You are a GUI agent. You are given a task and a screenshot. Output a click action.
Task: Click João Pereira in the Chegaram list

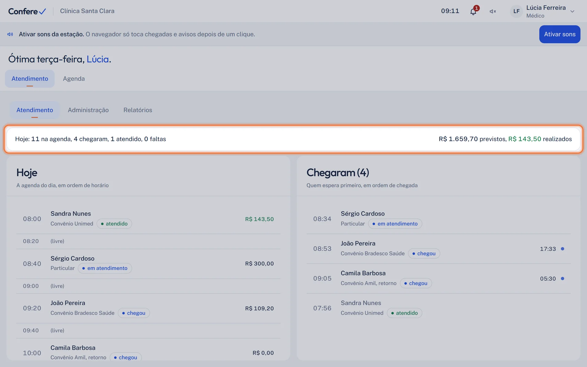pyautogui.click(x=438, y=249)
